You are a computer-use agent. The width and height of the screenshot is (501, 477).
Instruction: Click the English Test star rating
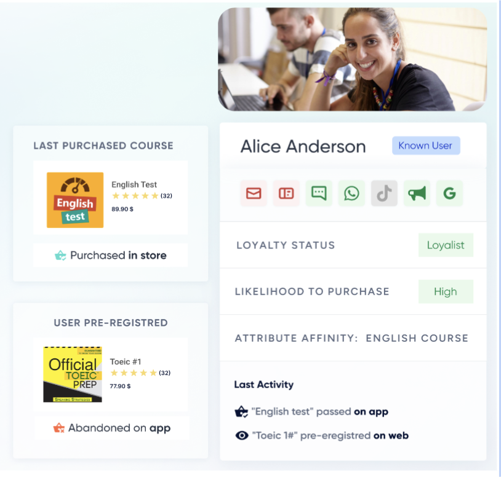pyautogui.click(x=135, y=196)
